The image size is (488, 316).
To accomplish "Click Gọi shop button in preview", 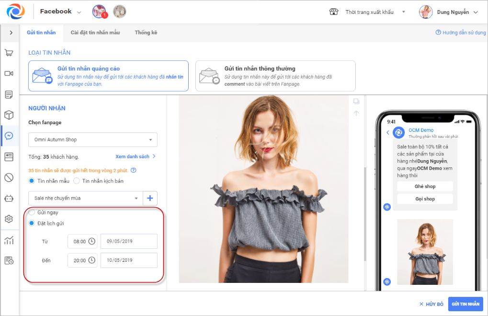I will [425, 199].
